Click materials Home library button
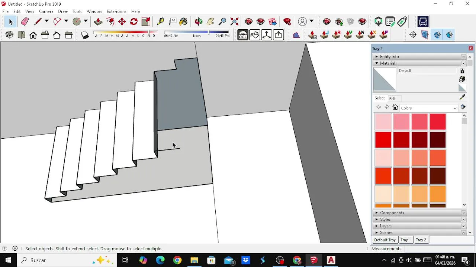 395,108
